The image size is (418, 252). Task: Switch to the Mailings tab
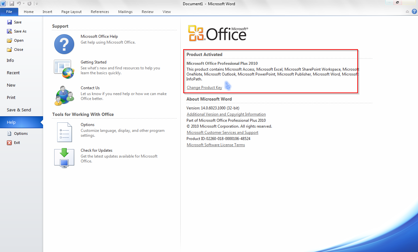[125, 12]
